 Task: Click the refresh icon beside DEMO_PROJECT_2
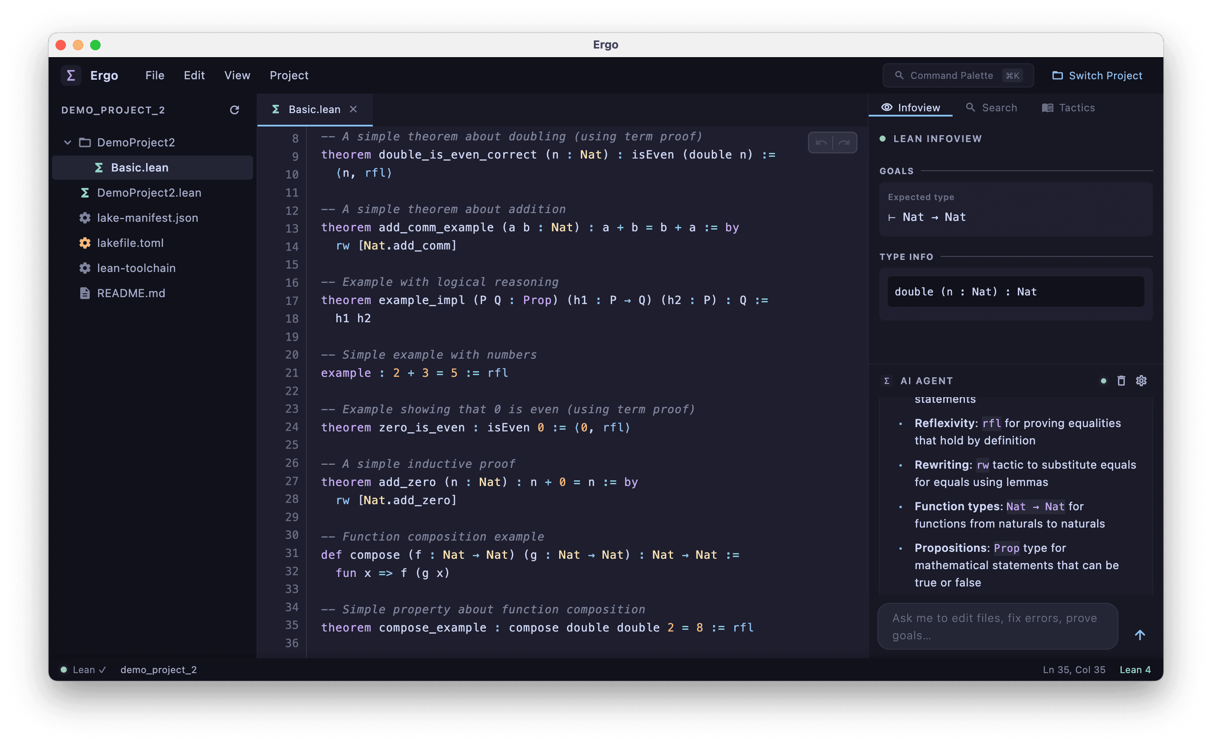click(235, 110)
